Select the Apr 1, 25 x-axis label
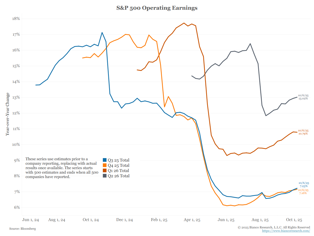The width and height of the screenshot is (314, 236). click(192, 220)
